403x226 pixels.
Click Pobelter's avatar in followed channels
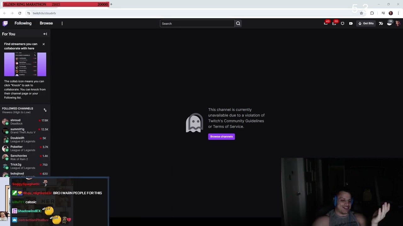click(5, 148)
